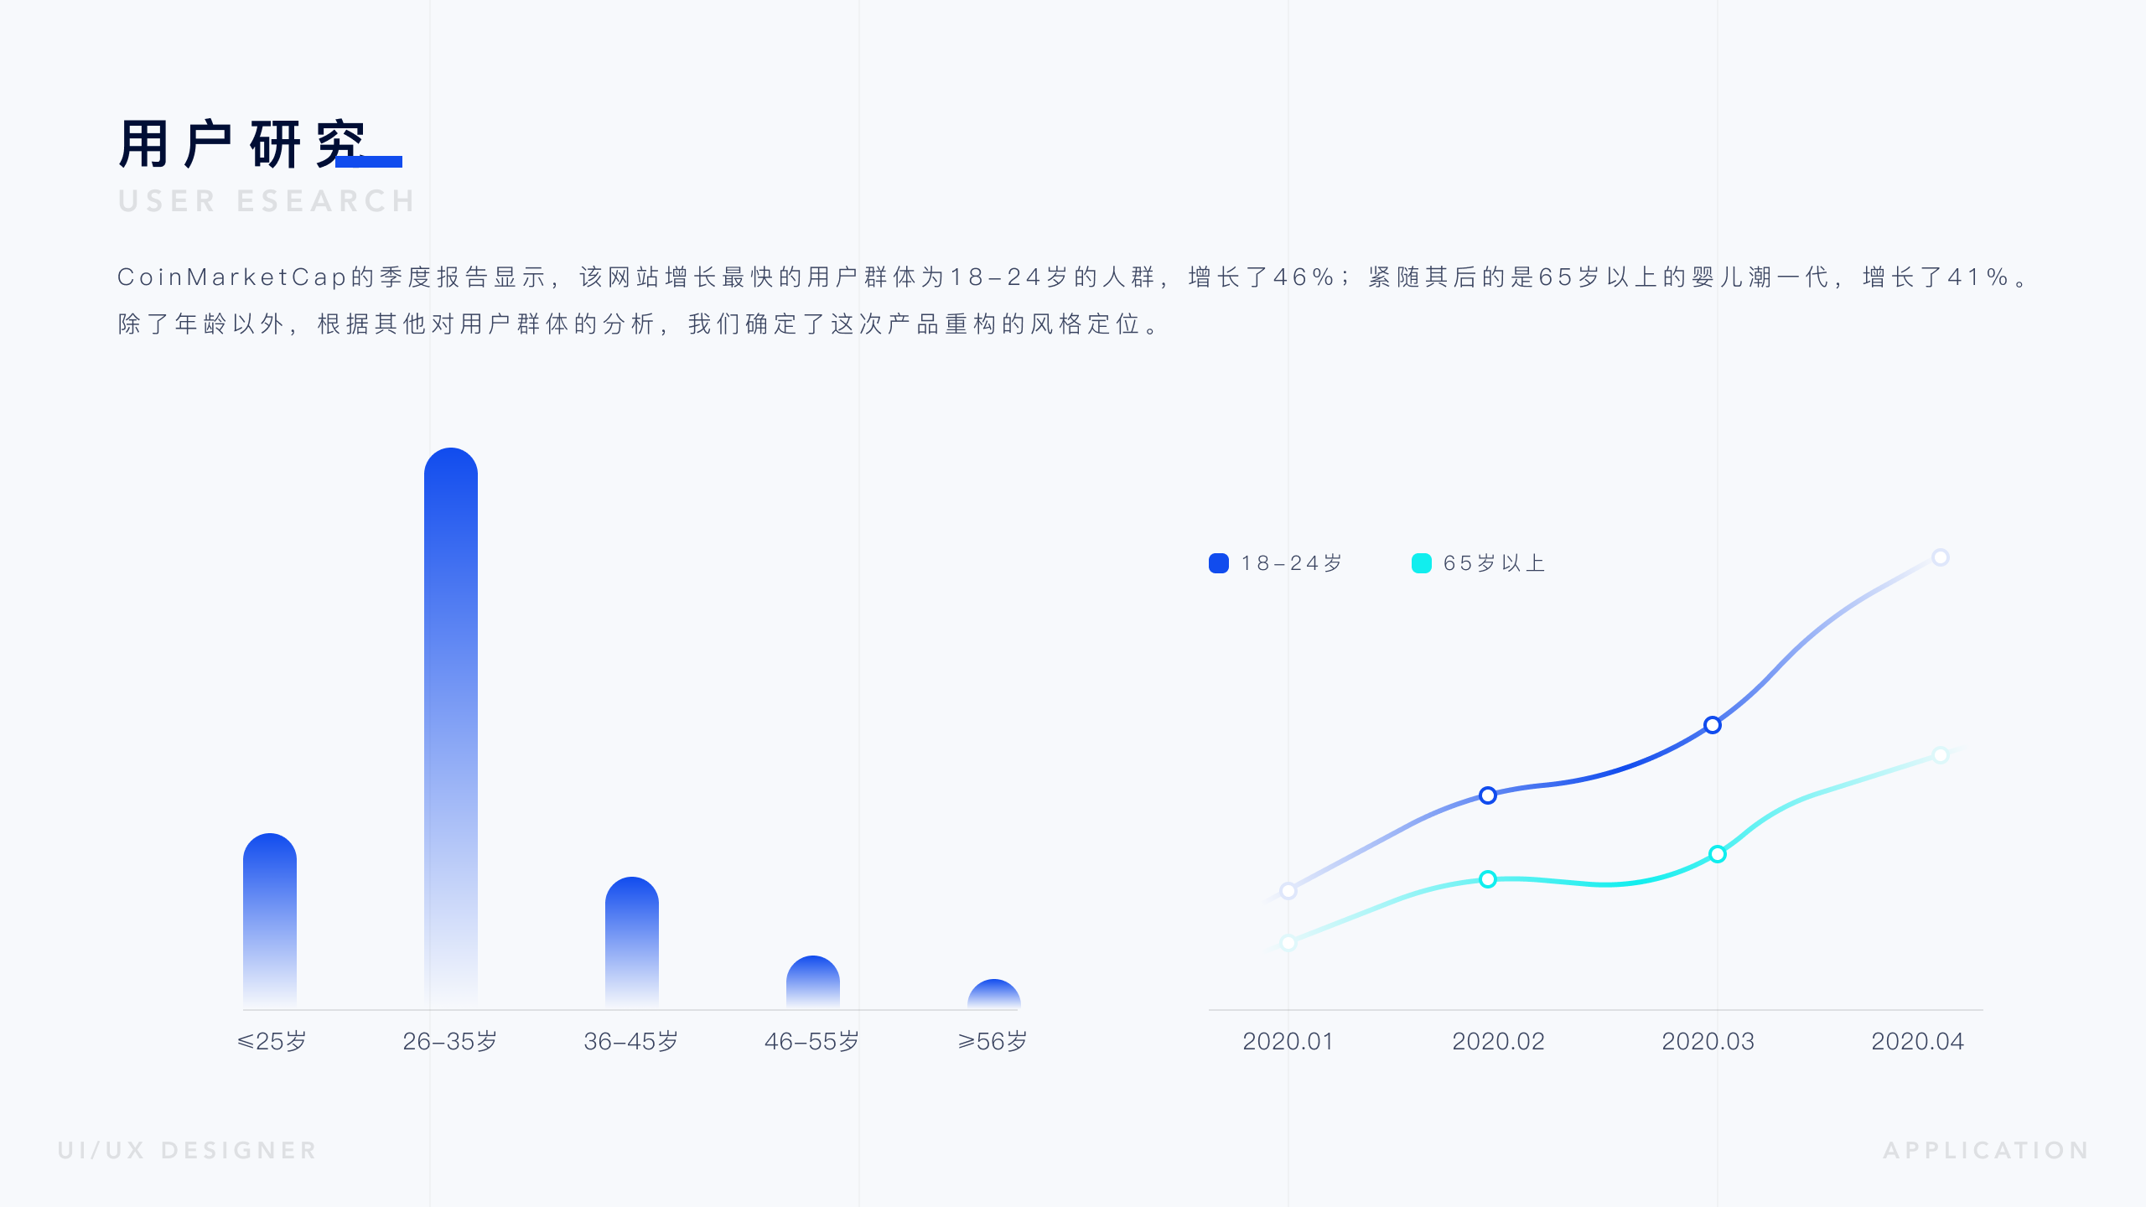
Task: Click faded cyan line point at 2020.04
Action: click(1941, 755)
